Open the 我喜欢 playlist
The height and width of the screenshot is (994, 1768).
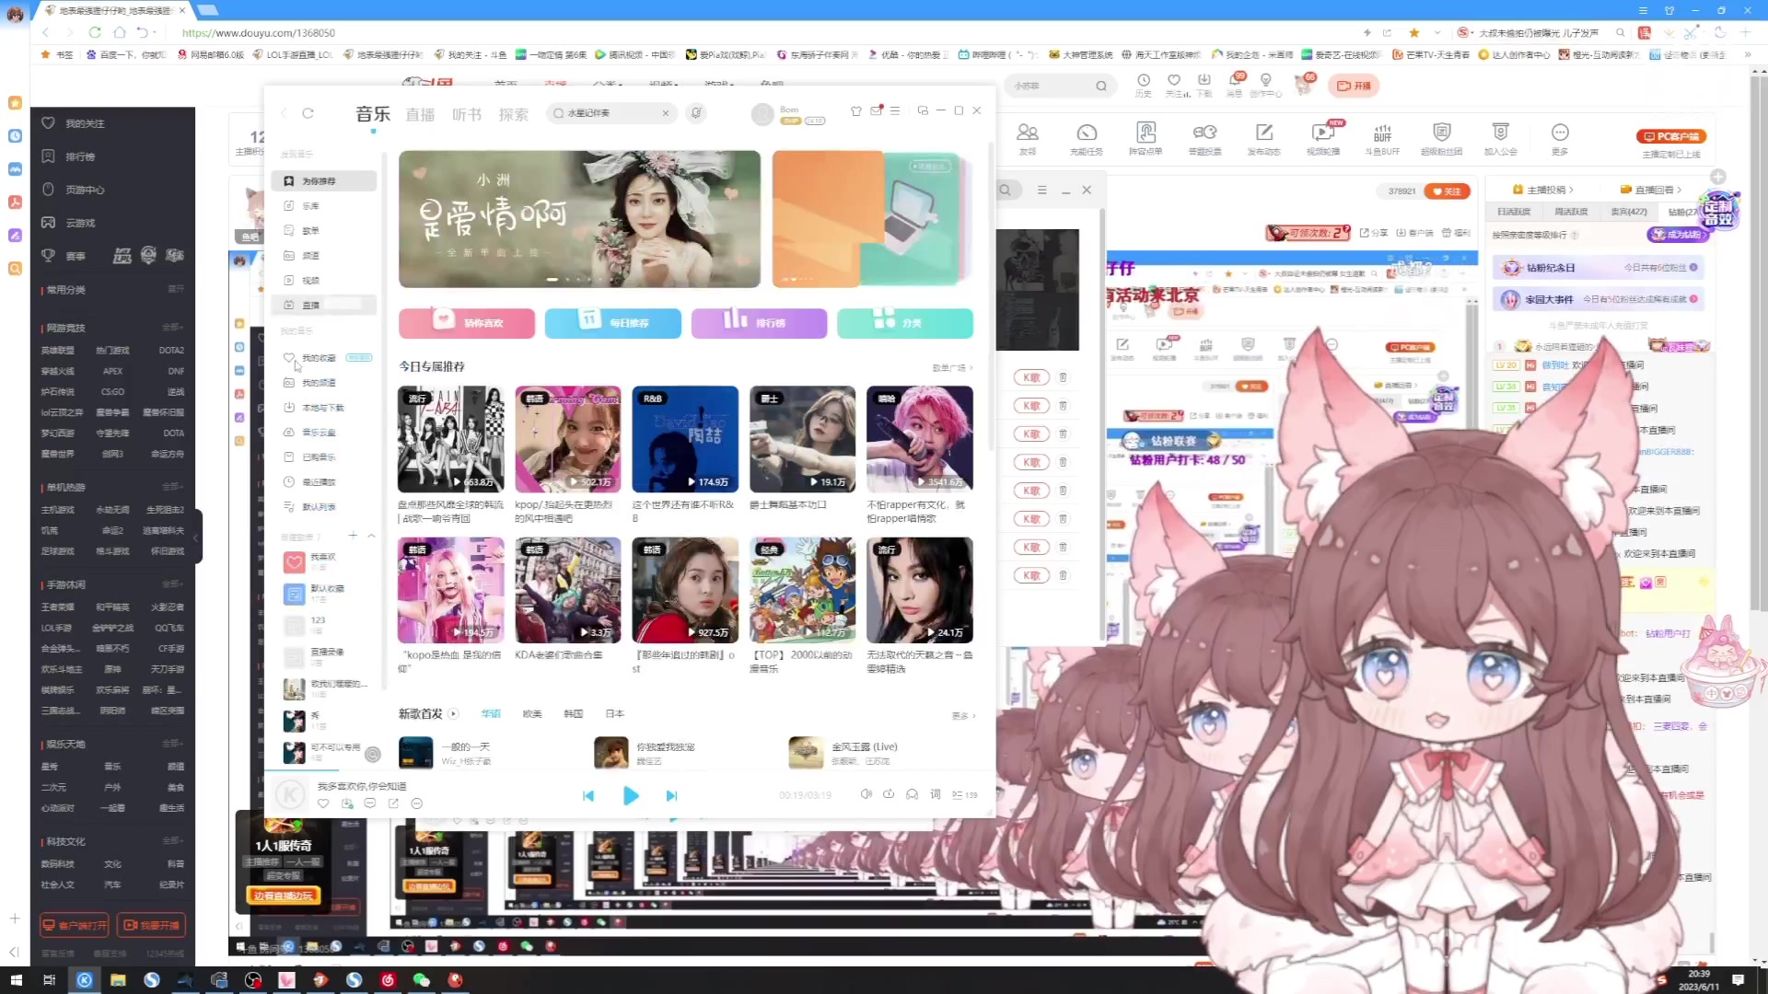(x=324, y=561)
